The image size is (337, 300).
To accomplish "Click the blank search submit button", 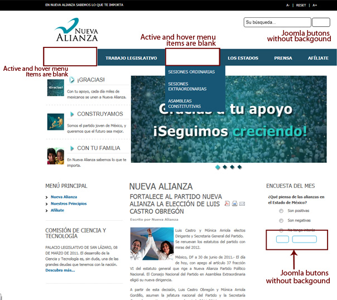I will coord(321,22).
